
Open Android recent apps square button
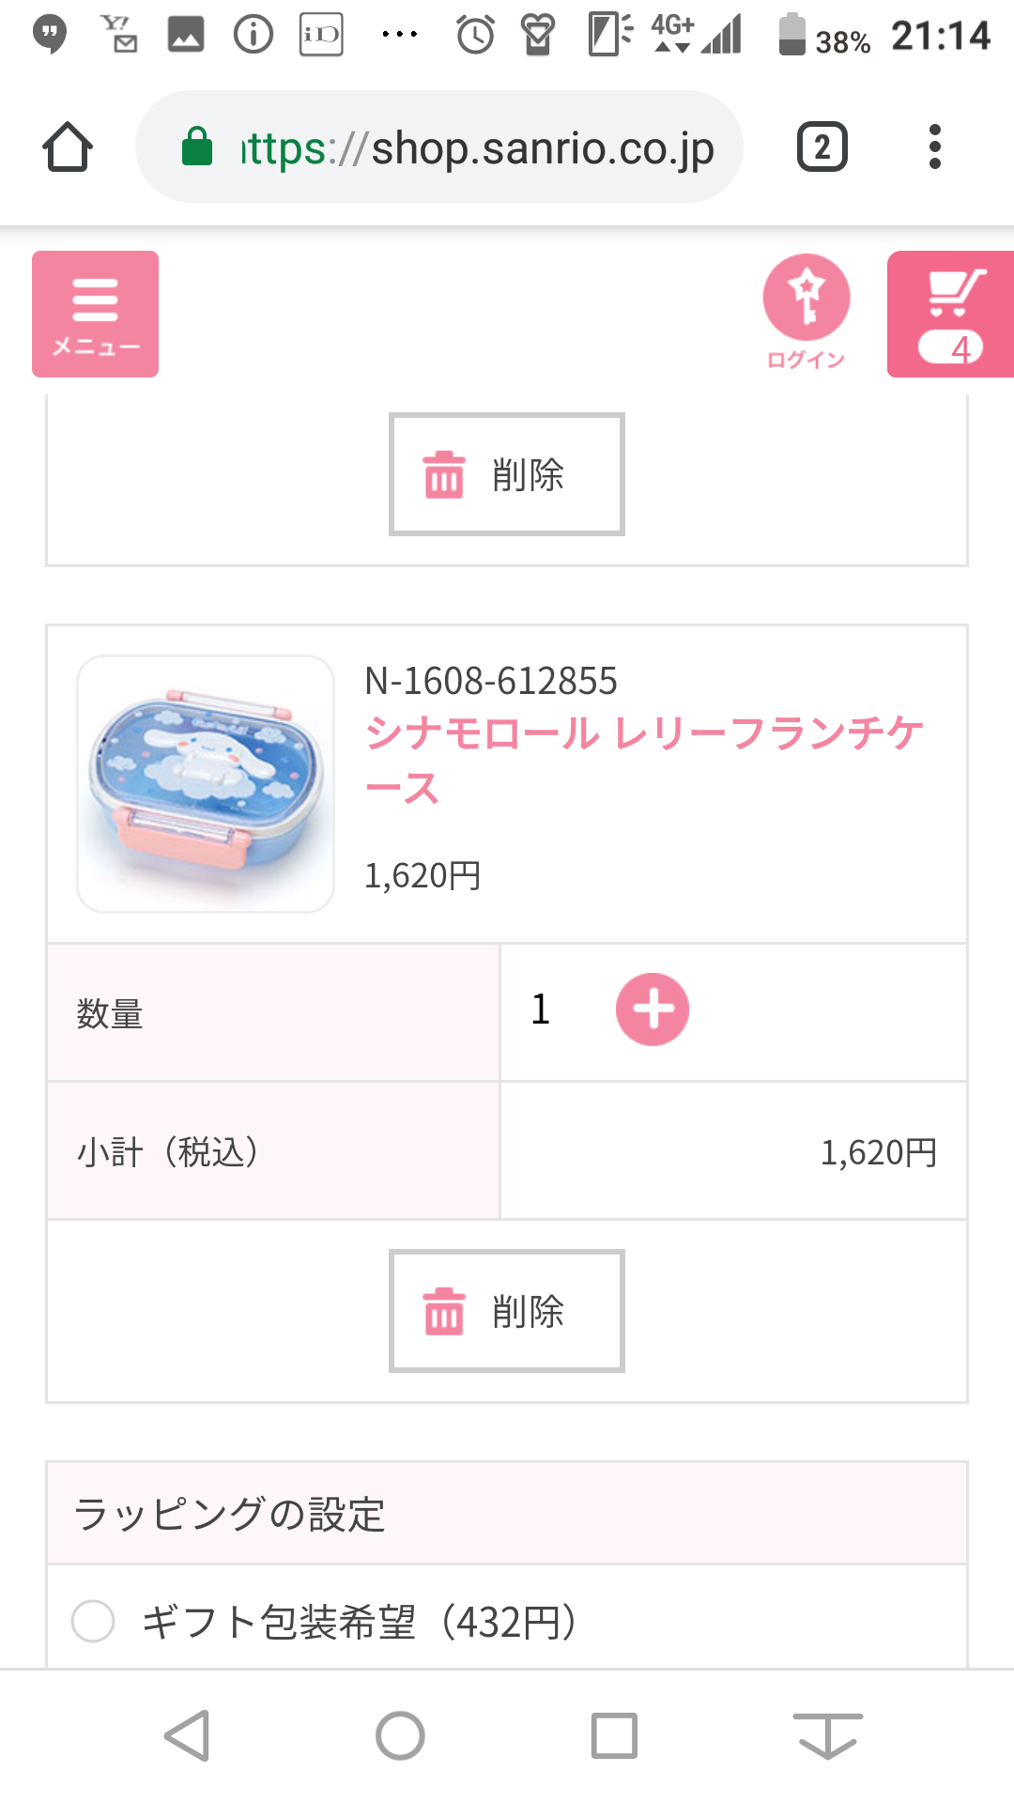pos(614,1735)
